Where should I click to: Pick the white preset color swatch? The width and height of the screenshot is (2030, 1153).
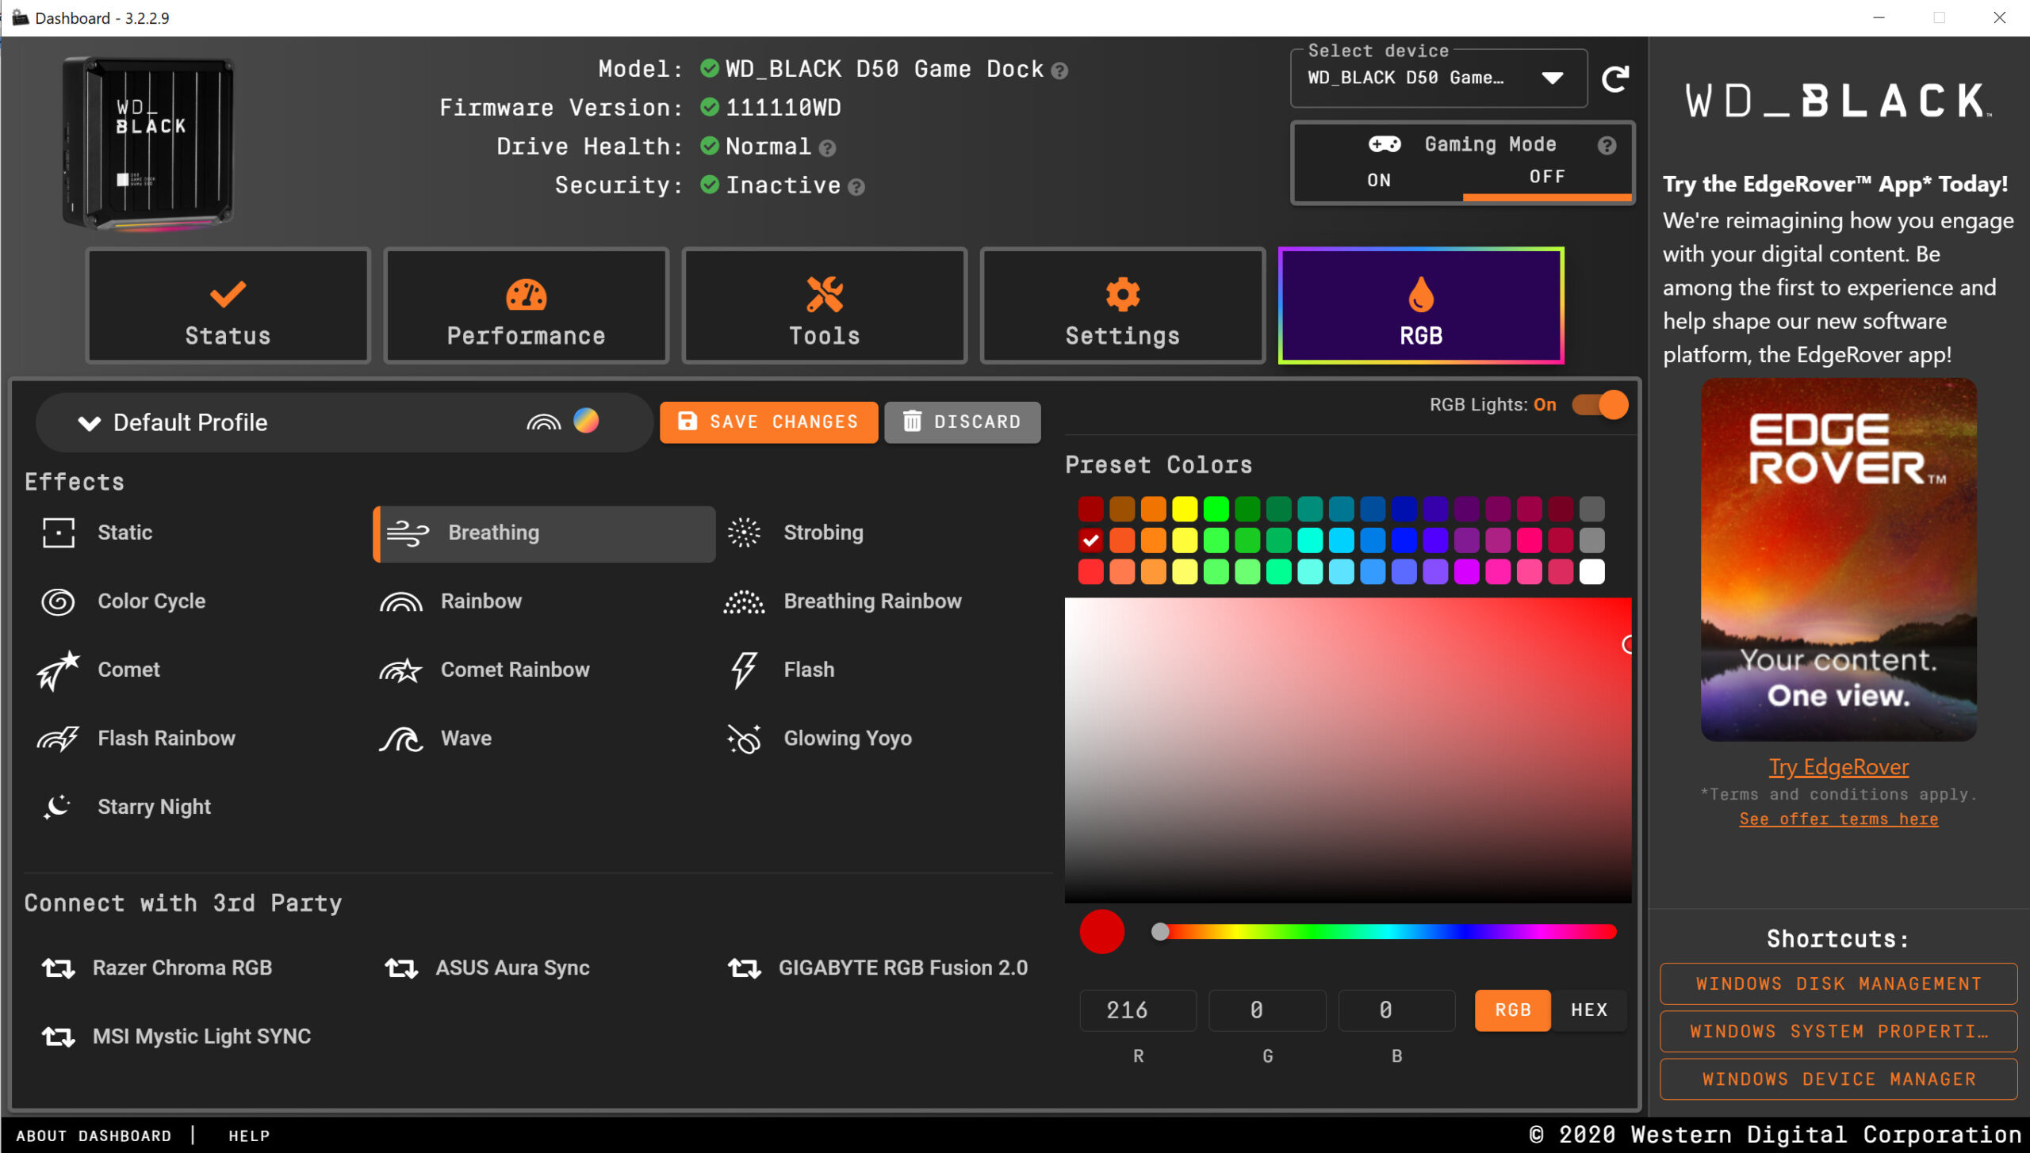(x=1591, y=571)
